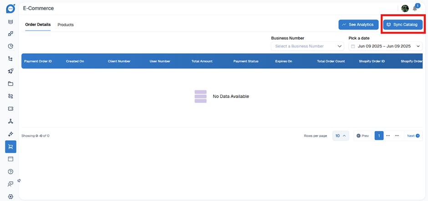428x201 pixels.
Task: Click the chat bubble app logo
Action: (10, 8)
